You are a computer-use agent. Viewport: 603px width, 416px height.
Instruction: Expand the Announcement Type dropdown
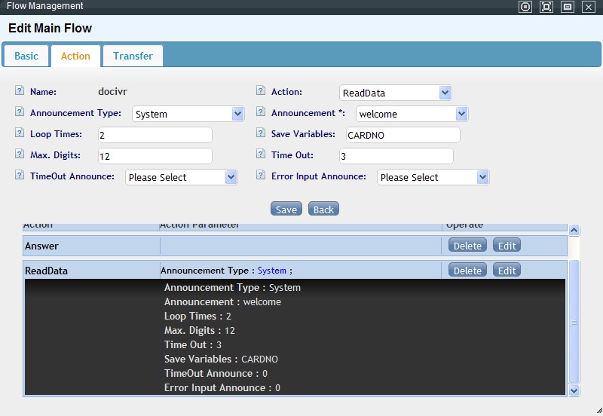[x=188, y=114]
